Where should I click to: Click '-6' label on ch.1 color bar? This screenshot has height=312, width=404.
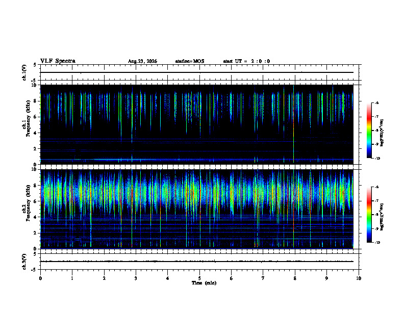(376, 102)
